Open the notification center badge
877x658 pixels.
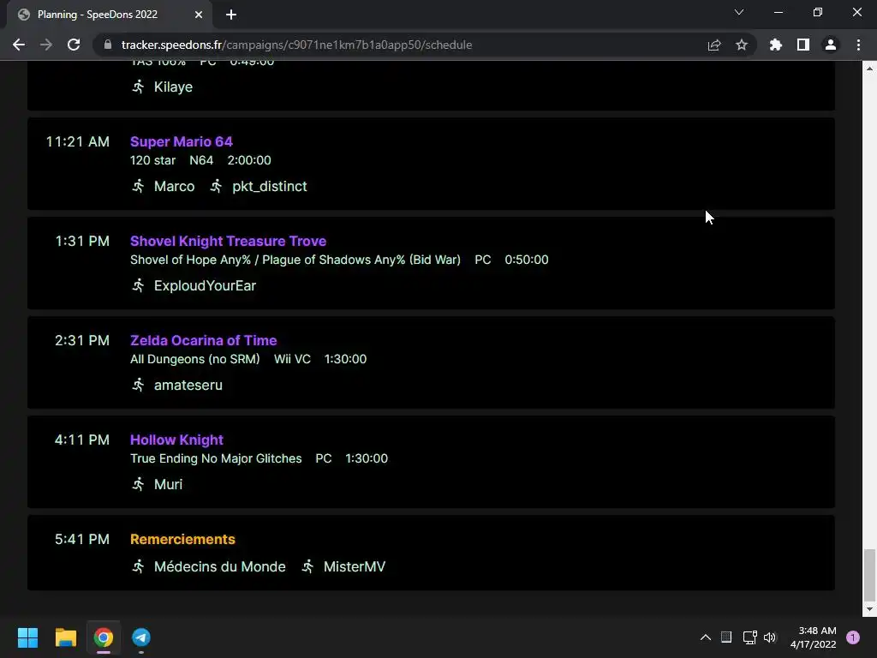point(853,637)
